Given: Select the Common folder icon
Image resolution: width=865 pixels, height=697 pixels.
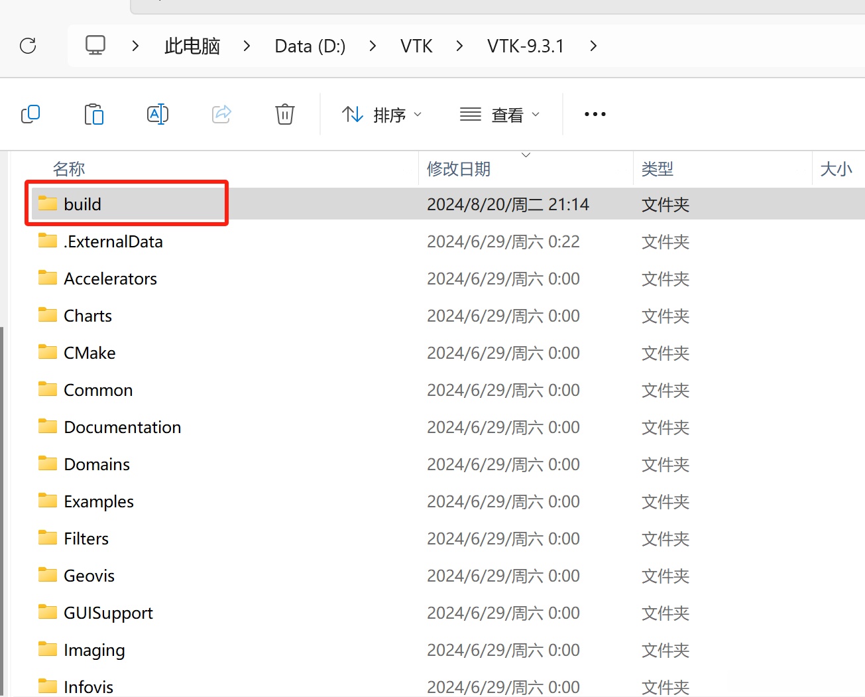Looking at the screenshot, I should [x=48, y=389].
